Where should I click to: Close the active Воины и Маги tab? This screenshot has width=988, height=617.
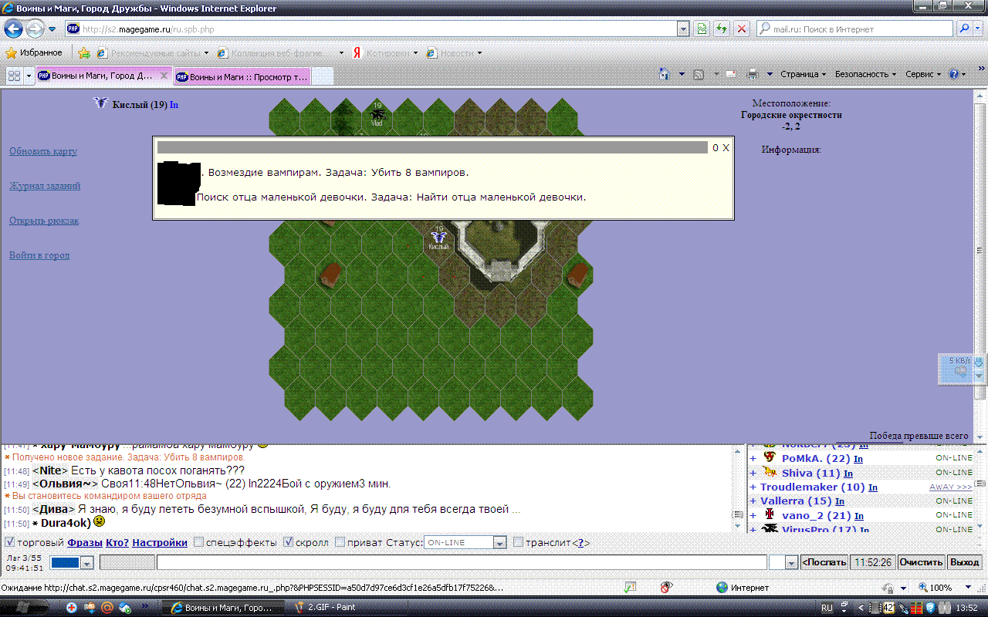pos(164,76)
